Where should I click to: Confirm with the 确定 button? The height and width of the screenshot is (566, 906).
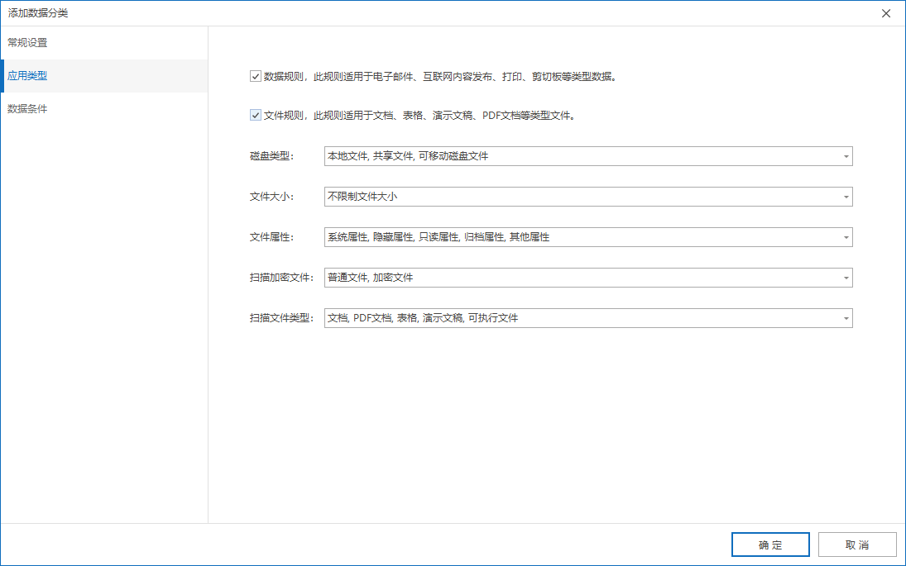point(769,545)
